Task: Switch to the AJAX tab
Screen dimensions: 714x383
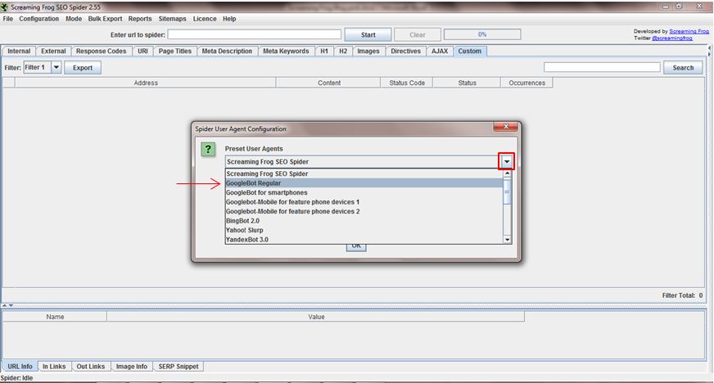Action: click(x=440, y=51)
